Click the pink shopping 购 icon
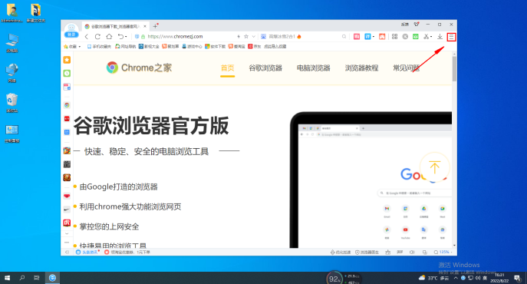The image size is (527, 284). coord(357,37)
